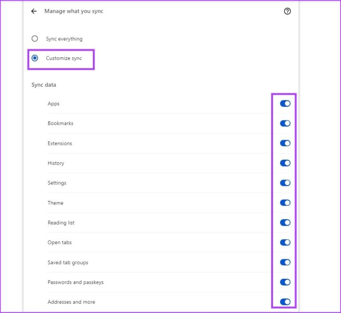This screenshot has height=313, width=341.
Task: Turn off Reading list sync toggle
Action: click(x=285, y=223)
